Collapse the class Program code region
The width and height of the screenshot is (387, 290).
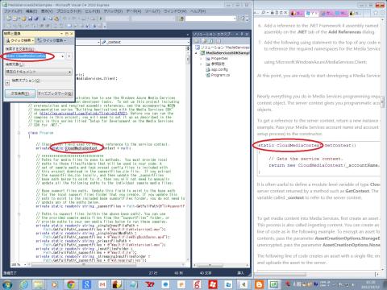19,133
